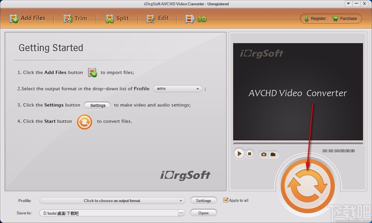
Task: Select the Trim tool
Action: tap(76, 18)
